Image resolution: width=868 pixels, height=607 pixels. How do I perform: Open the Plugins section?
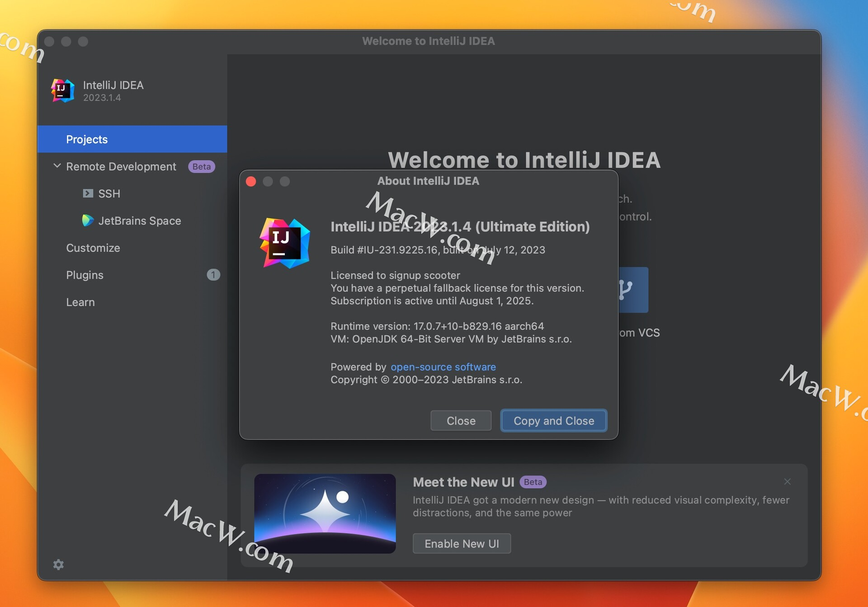85,275
